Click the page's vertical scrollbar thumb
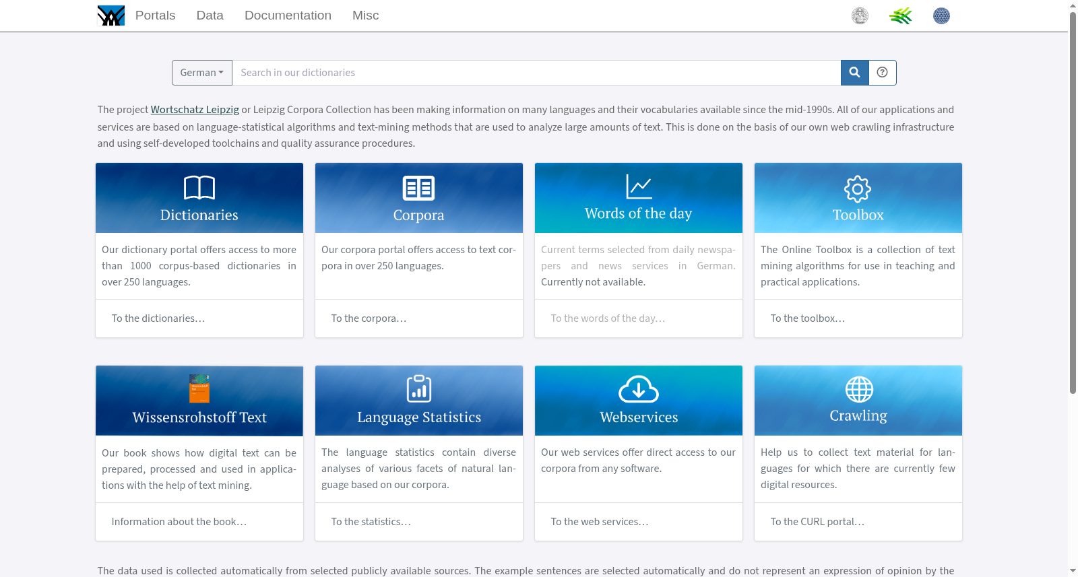Viewport: 1078px width, 577px height. point(1073,202)
